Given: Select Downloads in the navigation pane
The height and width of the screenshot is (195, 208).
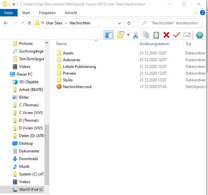Looking at the screenshot, I should 28,159.
